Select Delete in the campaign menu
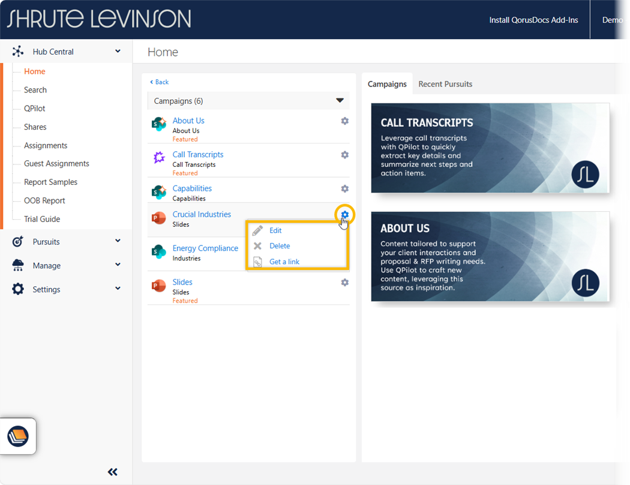This screenshot has width=630, height=485. coord(279,246)
